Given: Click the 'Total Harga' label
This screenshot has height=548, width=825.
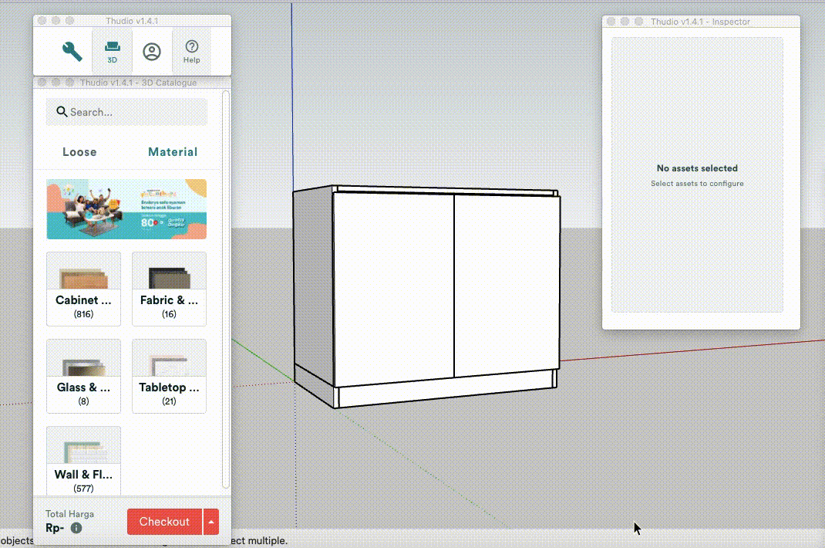Looking at the screenshot, I should coord(69,514).
